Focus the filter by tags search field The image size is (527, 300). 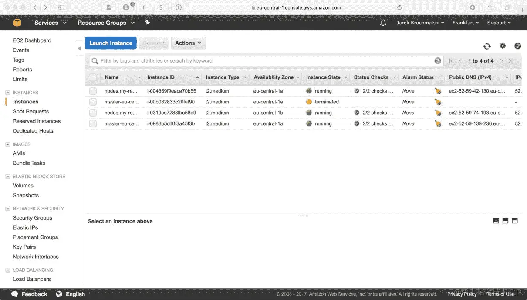coord(266,61)
